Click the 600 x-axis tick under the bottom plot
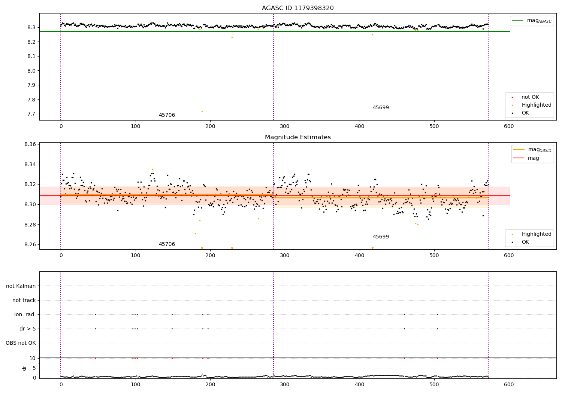 tap(509, 384)
